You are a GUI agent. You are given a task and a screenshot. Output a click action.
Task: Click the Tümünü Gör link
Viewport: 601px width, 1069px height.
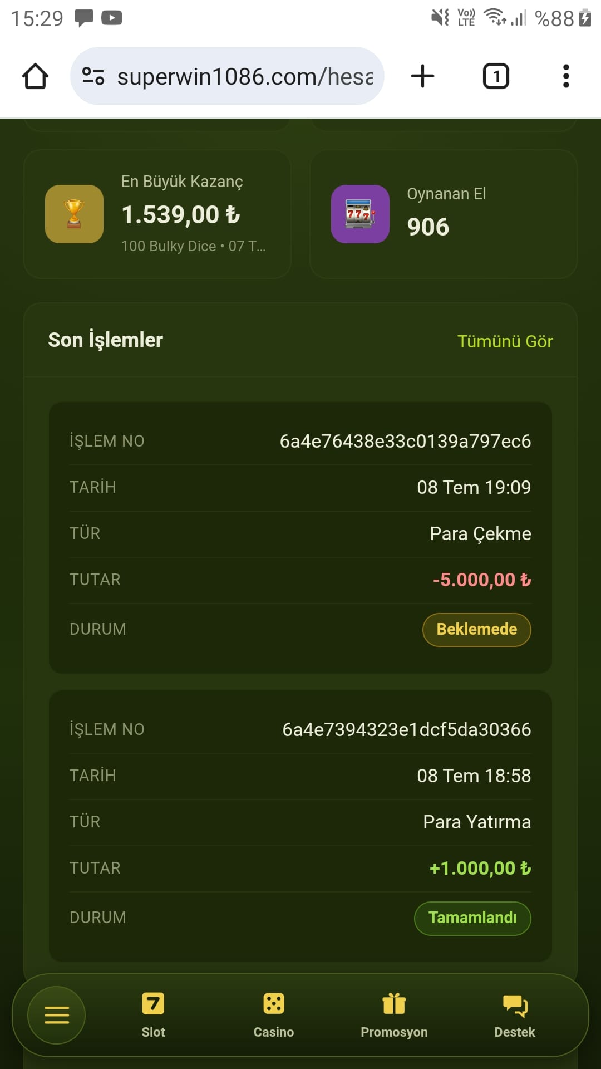505,341
